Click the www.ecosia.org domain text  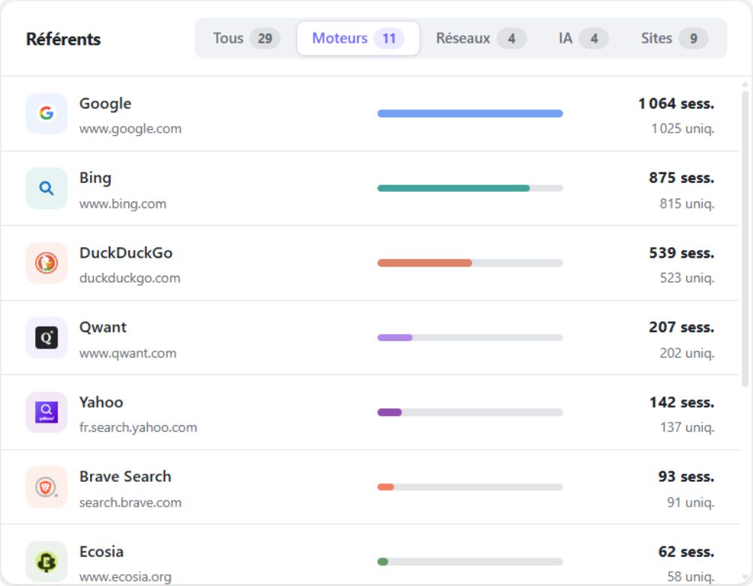tap(125, 576)
